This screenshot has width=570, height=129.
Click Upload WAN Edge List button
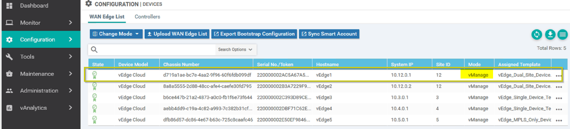177,34
